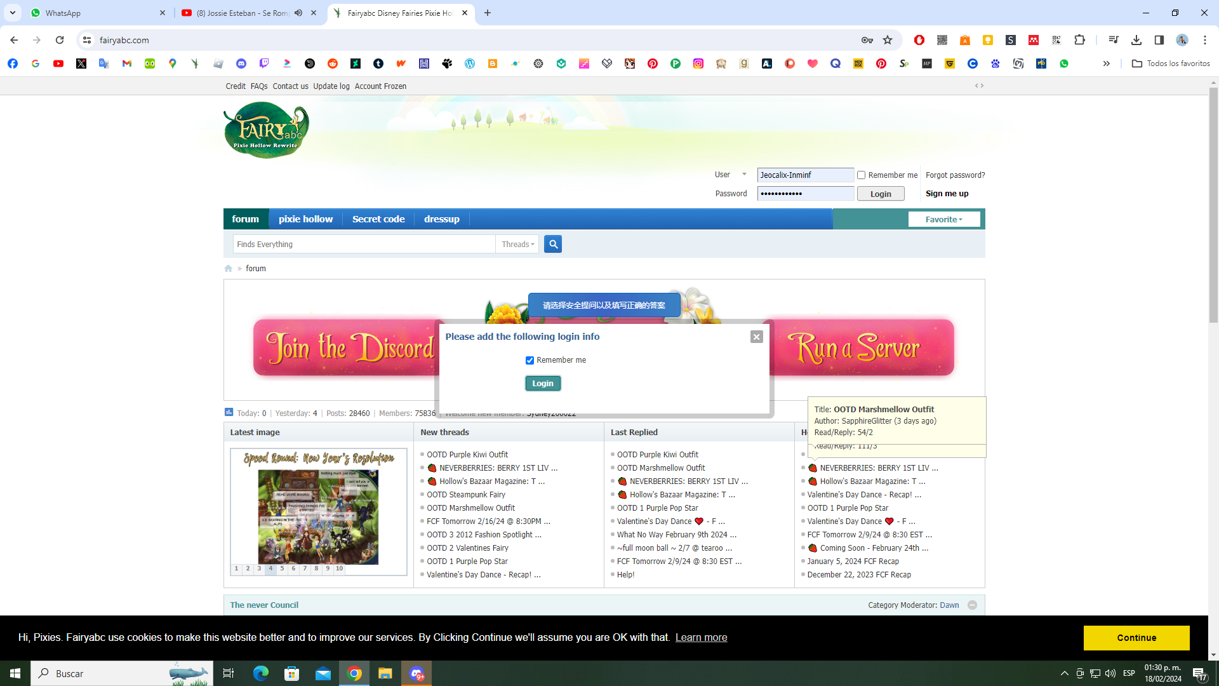Mute the YouTube tab audio icon
This screenshot has height=686, width=1219.
(298, 13)
